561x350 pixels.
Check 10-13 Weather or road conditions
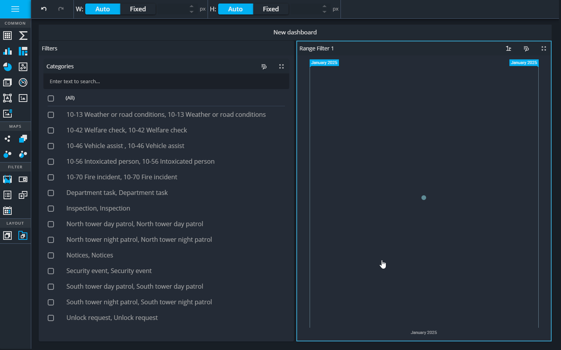coord(51,115)
